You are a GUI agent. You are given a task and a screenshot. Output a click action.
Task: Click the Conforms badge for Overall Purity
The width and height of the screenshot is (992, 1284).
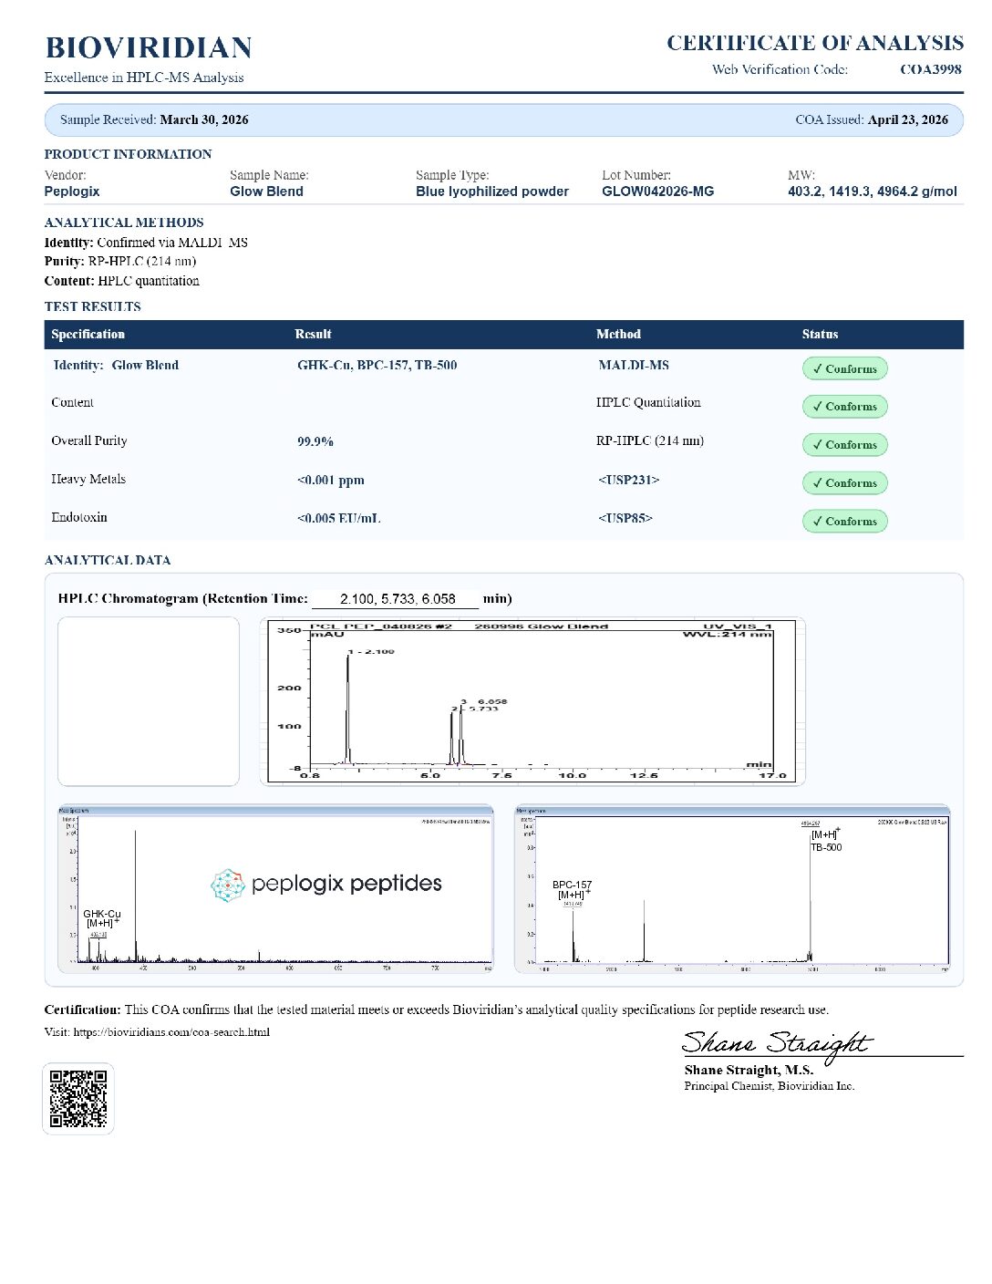click(x=844, y=445)
